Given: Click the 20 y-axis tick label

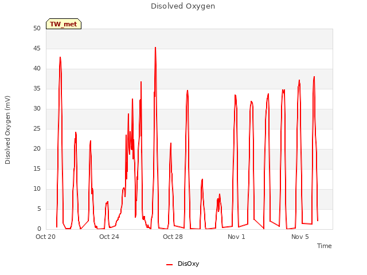Looking at the screenshot, I should (x=37, y=149).
